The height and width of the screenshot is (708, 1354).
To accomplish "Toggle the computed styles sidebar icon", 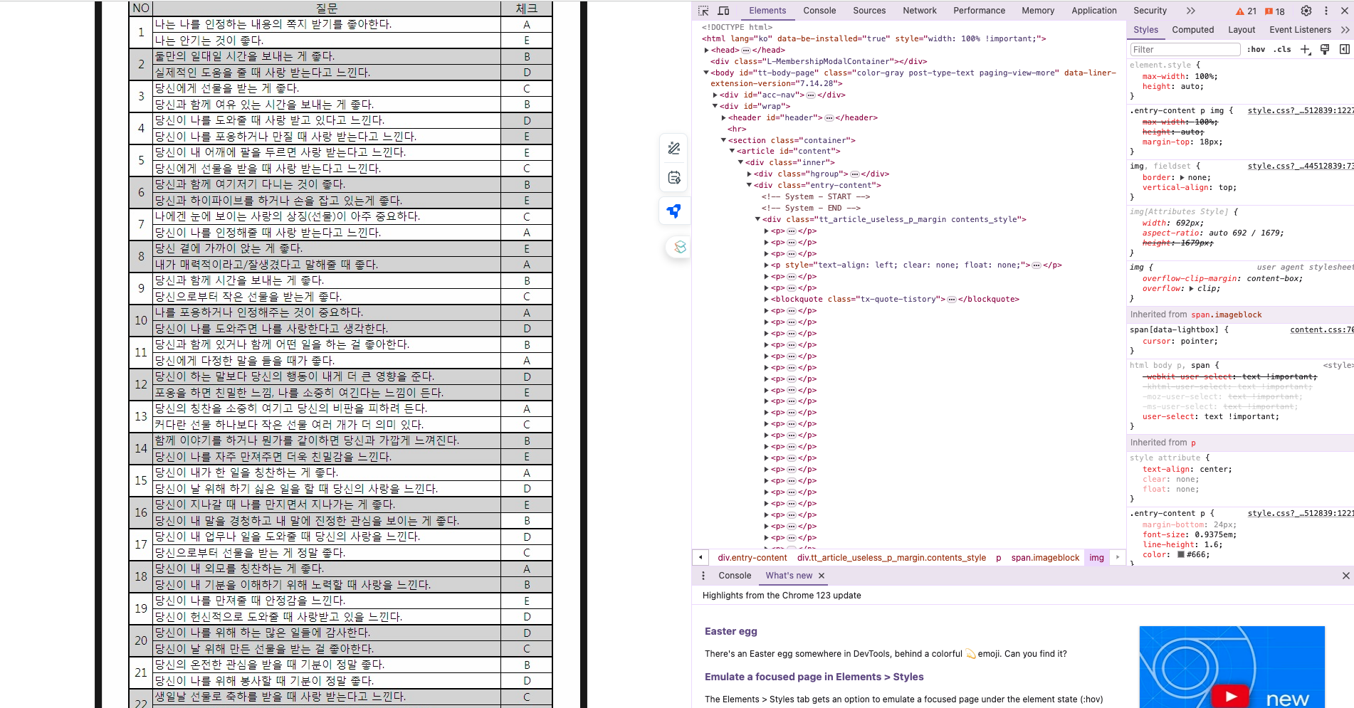I will pyautogui.click(x=1345, y=49).
